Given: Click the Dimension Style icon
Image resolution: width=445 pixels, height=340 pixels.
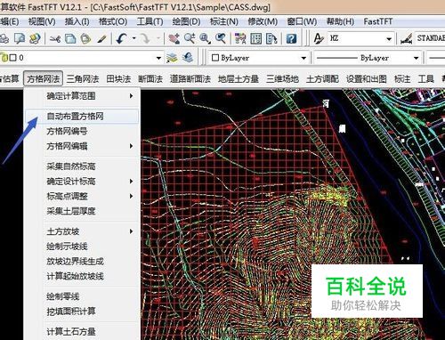Looking at the screenshot, I should tap(406, 38).
